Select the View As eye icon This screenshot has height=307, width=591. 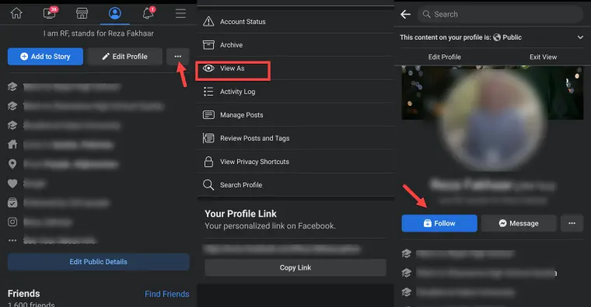pyautogui.click(x=208, y=68)
